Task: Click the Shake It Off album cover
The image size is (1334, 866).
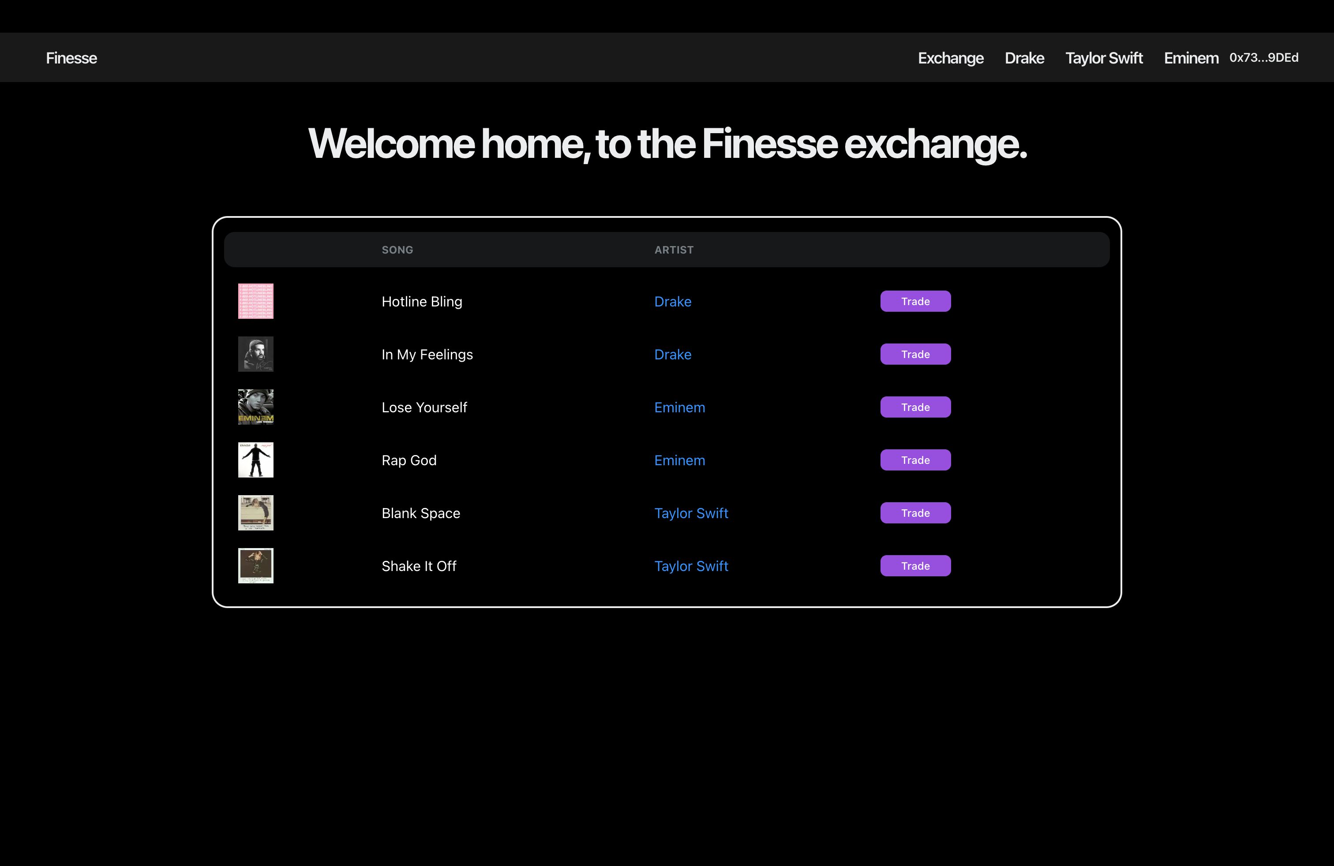Action: 255,566
